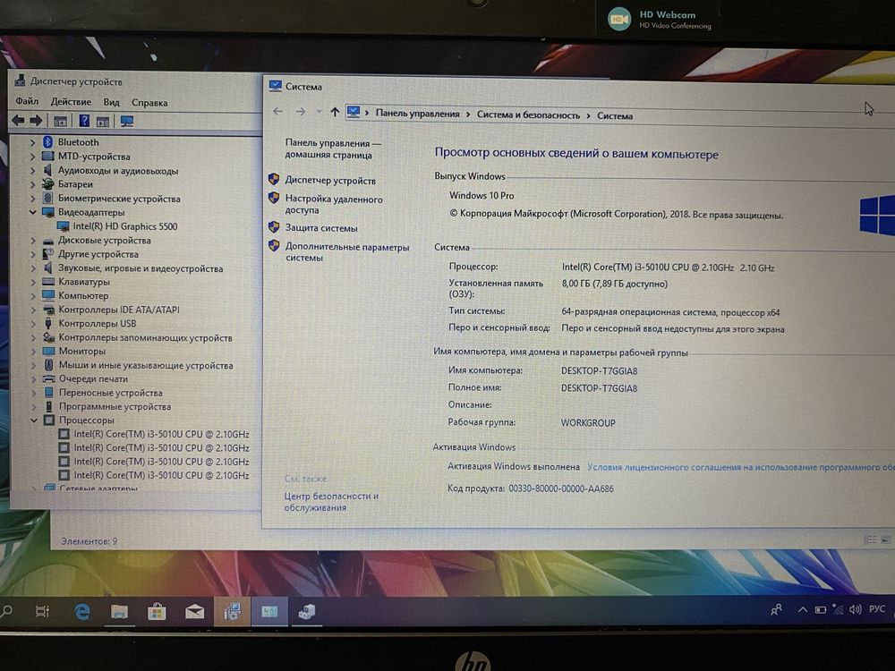Expand Мыши и иные указывающие устройства
The height and width of the screenshot is (671, 895).
(x=33, y=365)
